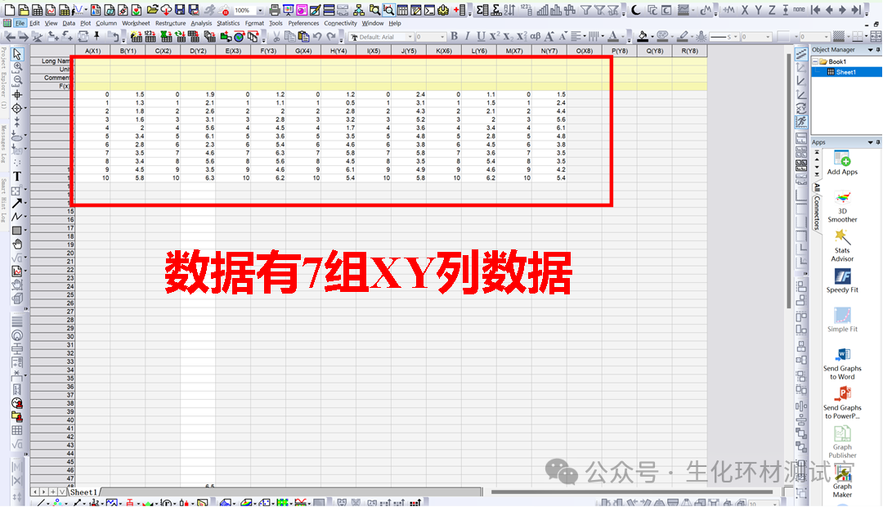This screenshot has width=883, height=507.
Task: Select Sheet1 in the Object Manager
Action: point(846,72)
